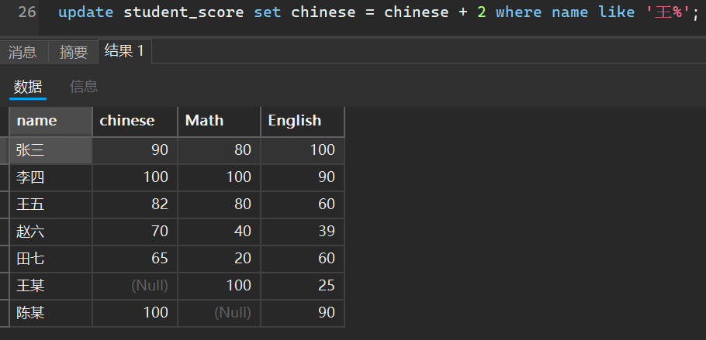Viewport: 706px width, 340px height.
Task: Select the 王五 name cell
Action: pyautogui.click(x=51, y=204)
